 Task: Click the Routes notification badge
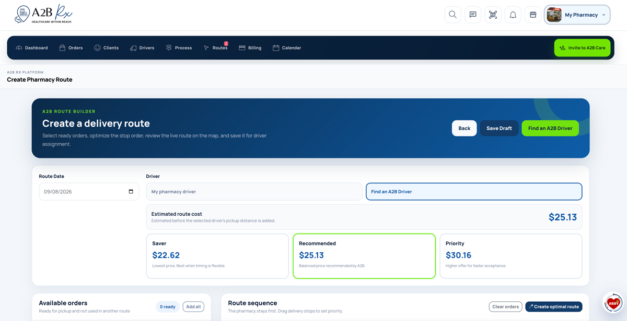[226, 44]
